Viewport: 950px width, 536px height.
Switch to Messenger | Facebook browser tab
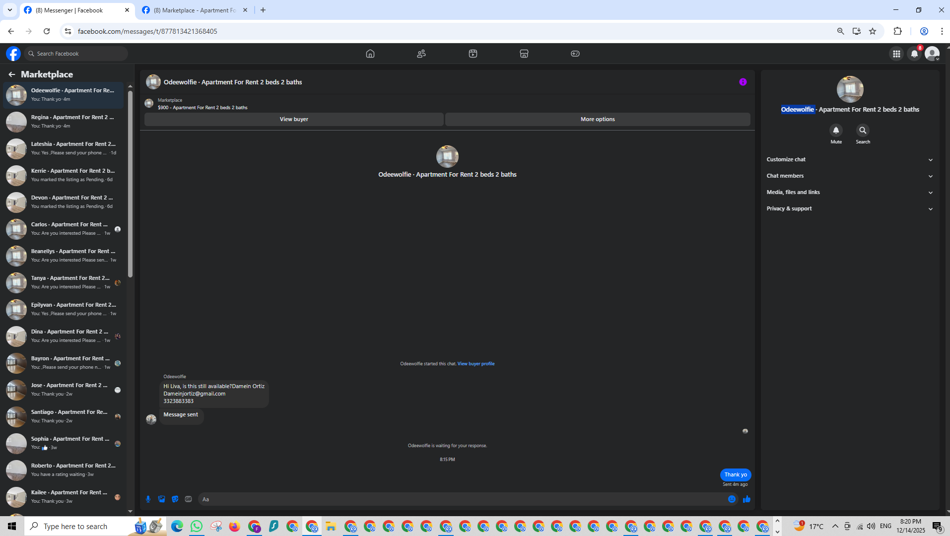(76, 10)
